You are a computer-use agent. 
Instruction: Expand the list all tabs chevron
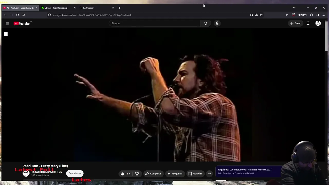[294, 8]
